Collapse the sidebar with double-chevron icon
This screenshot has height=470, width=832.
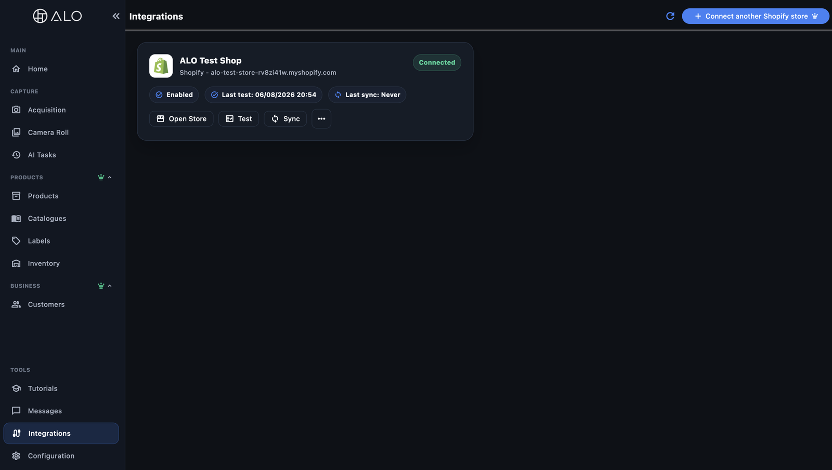click(x=116, y=16)
